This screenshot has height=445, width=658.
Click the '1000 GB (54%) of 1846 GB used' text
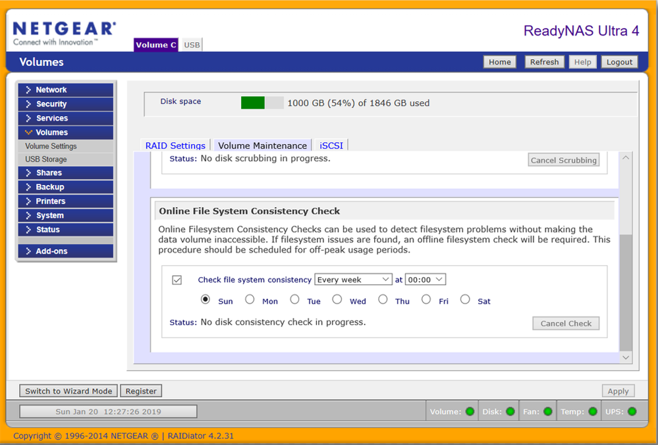(358, 103)
